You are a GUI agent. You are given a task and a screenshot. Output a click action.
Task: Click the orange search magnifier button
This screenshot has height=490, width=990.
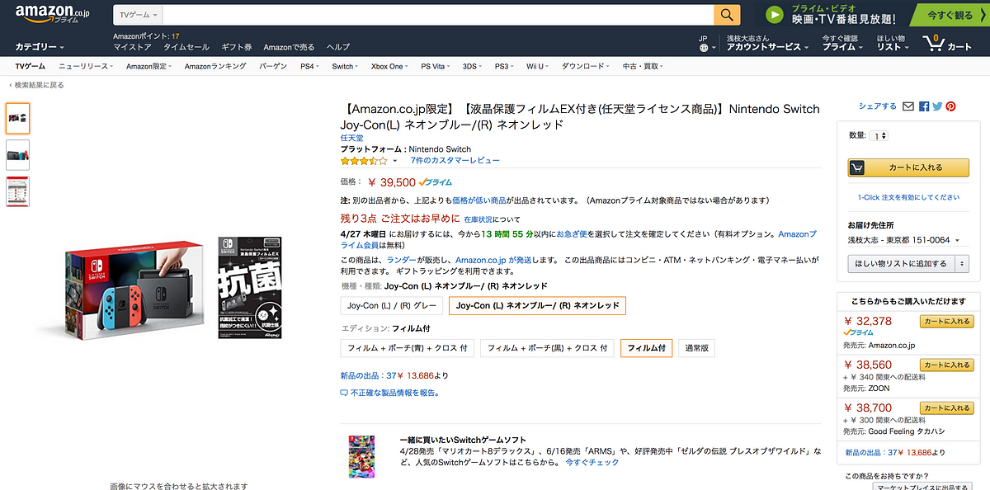727,15
